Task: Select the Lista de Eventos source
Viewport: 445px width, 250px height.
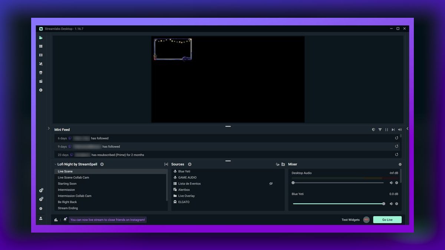Action: (x=228, y=184)
